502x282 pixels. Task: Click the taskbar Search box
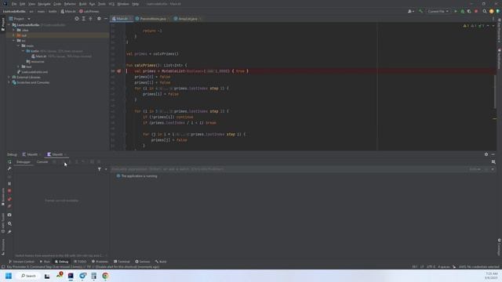tap(28, 276)
